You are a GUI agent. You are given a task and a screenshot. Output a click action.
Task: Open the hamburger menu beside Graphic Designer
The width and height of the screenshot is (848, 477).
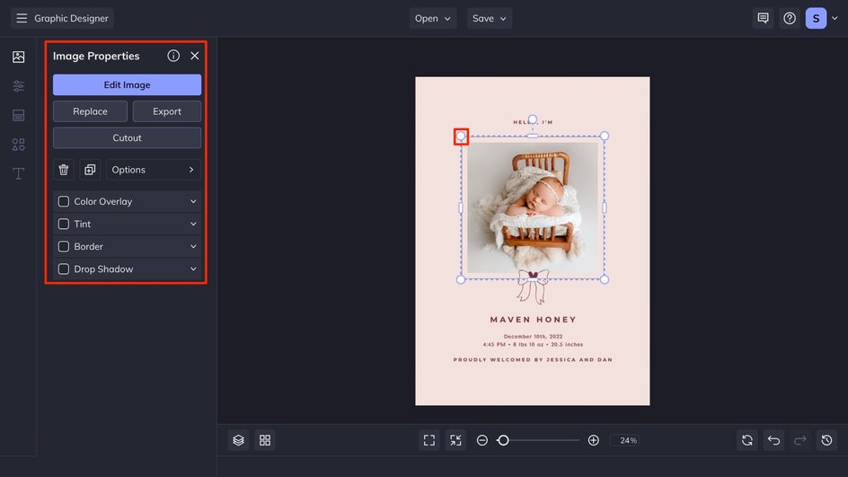coord(22,18)
